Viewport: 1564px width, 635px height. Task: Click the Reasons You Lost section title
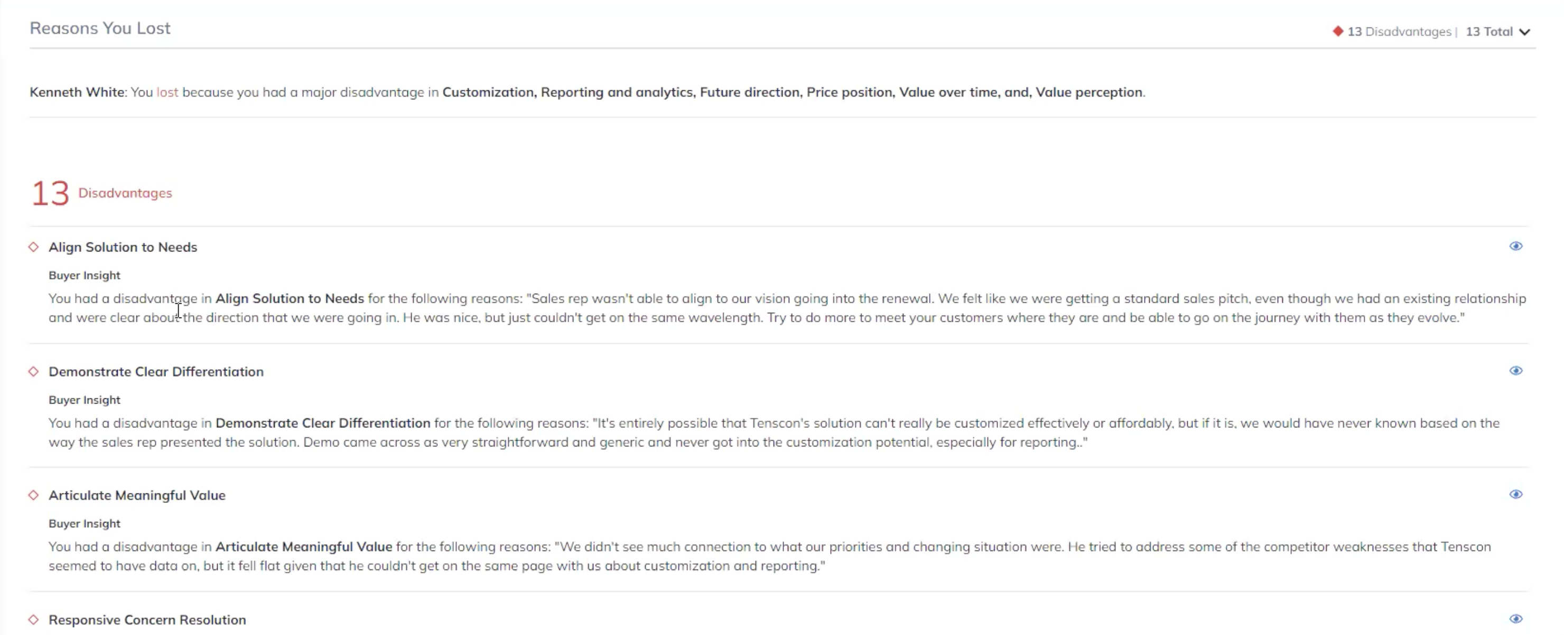pyautogui.click(x=100, y=28)
